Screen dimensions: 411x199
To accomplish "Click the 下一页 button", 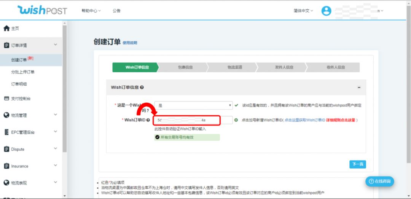I will coord(357,164).
